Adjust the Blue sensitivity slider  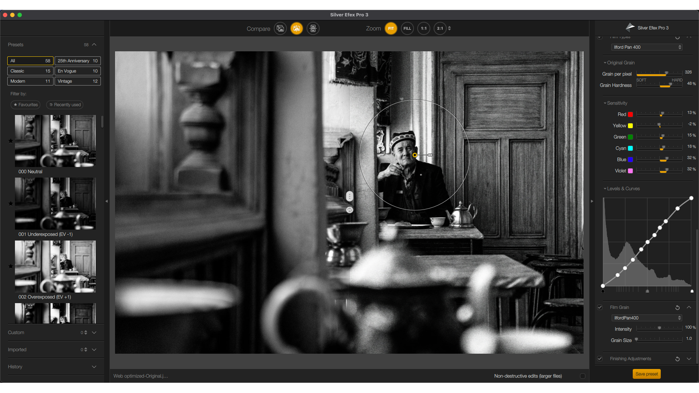pos(666,159)
